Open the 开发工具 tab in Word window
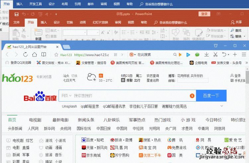The height and width of the screenshot is (163, 249). 36,4
